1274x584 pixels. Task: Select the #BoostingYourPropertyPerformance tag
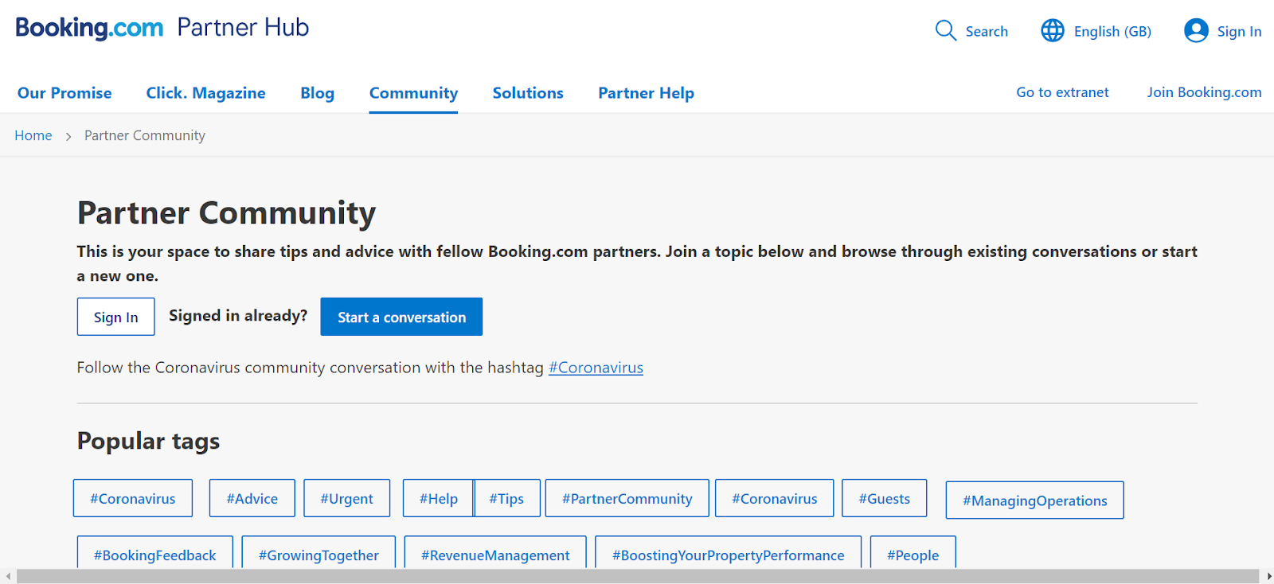click(x=729, y=553)
